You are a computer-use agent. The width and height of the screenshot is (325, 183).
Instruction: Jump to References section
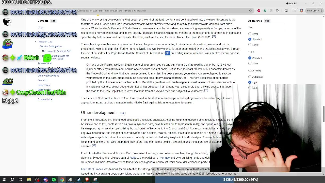tap(44, 85)
